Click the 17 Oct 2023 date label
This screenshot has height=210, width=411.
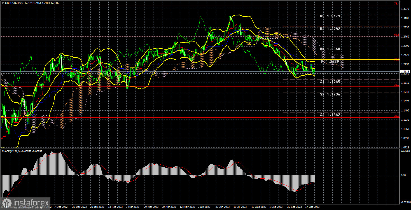[x=312, y=207]
